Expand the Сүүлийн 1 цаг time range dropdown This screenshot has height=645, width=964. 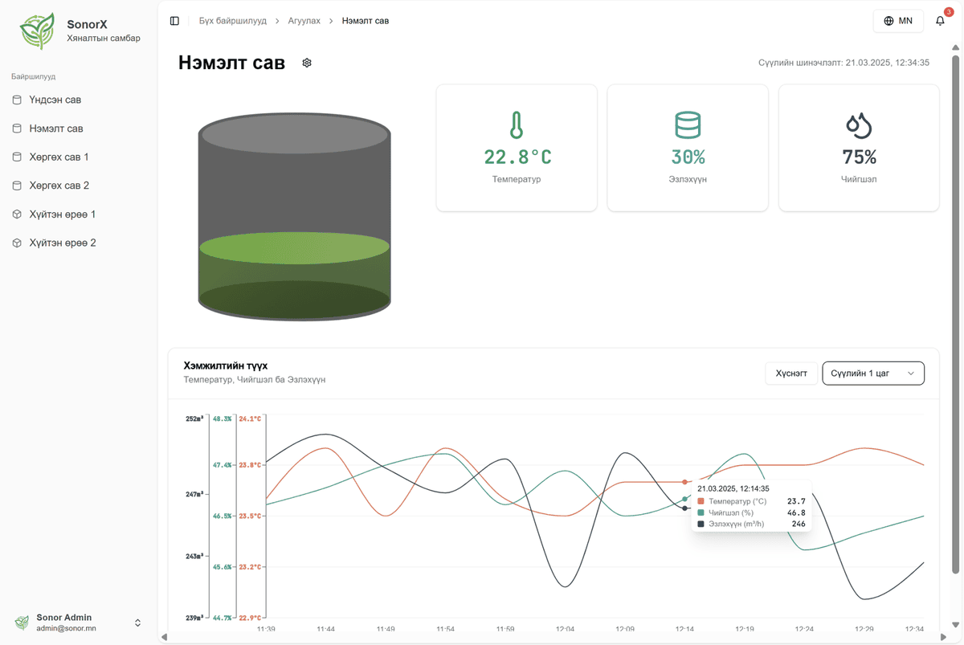(x=872, y=374)
